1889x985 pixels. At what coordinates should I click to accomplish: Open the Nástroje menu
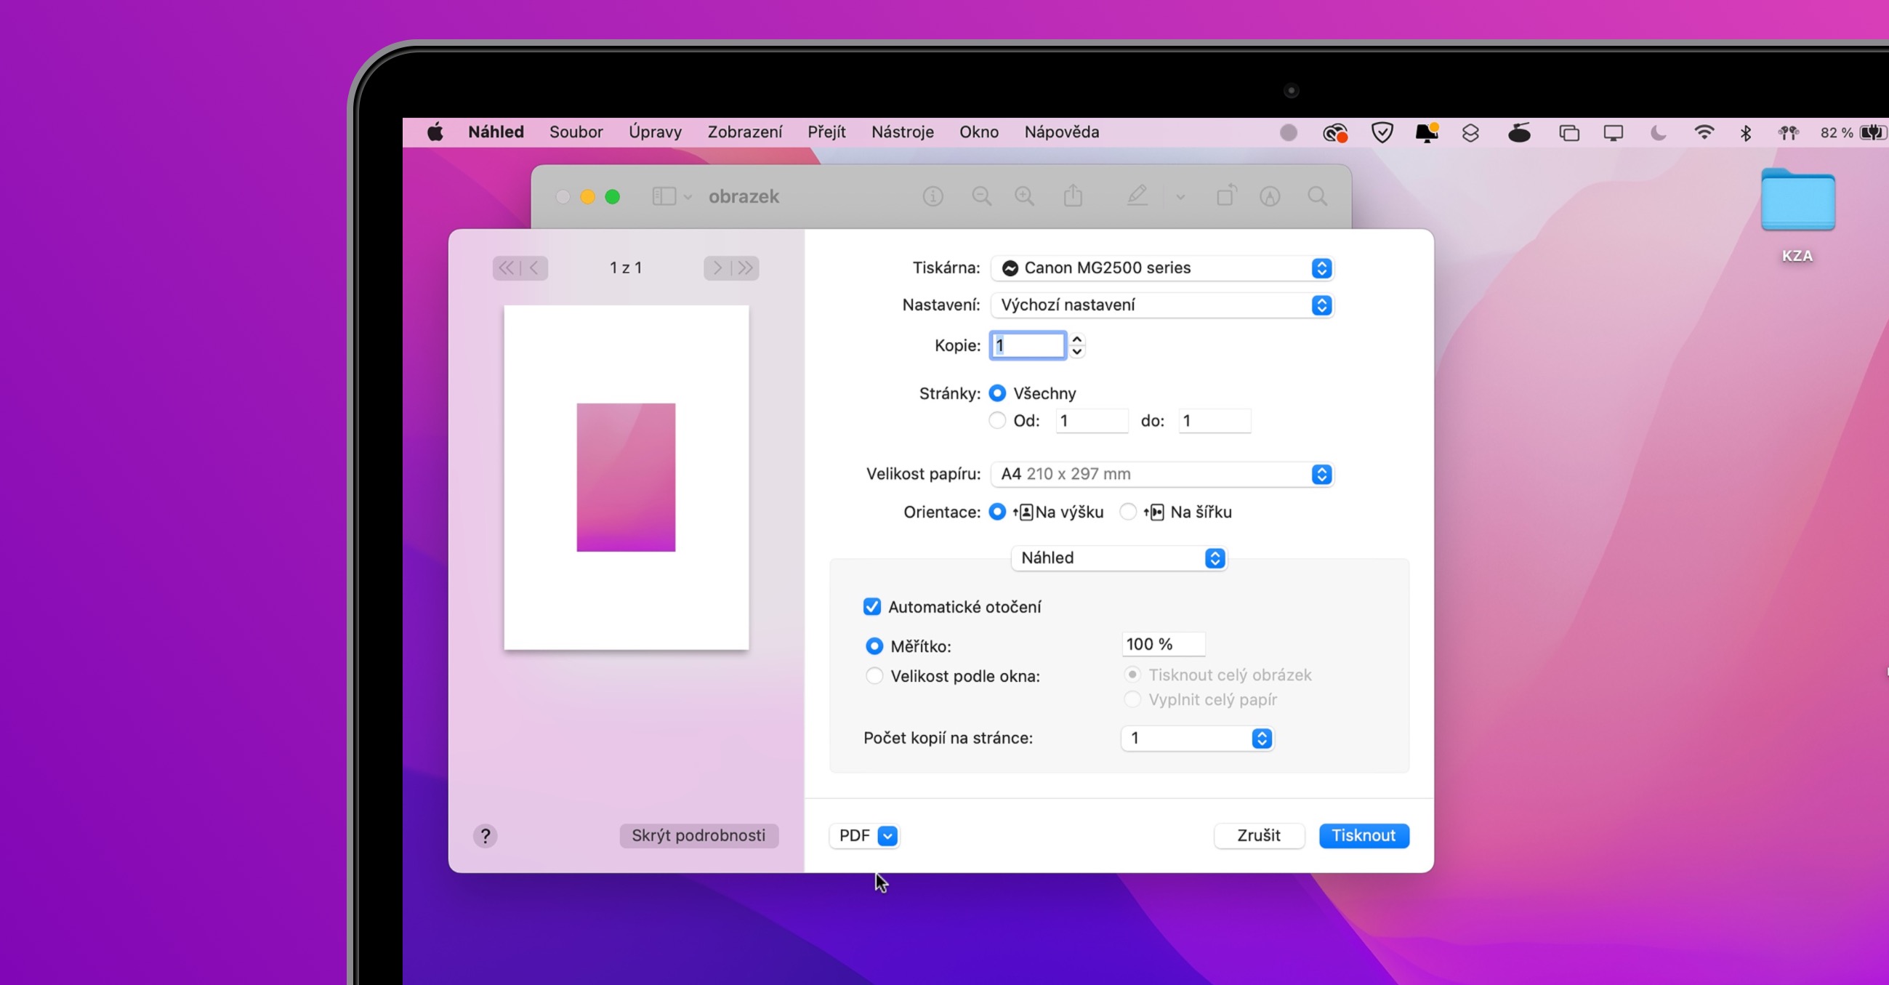[903, 132]
